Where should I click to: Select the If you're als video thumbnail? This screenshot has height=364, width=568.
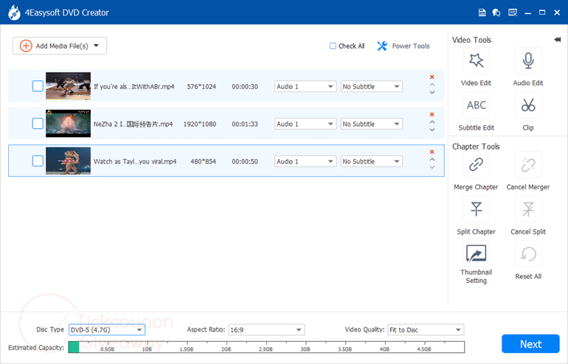(x=68, y=86)
